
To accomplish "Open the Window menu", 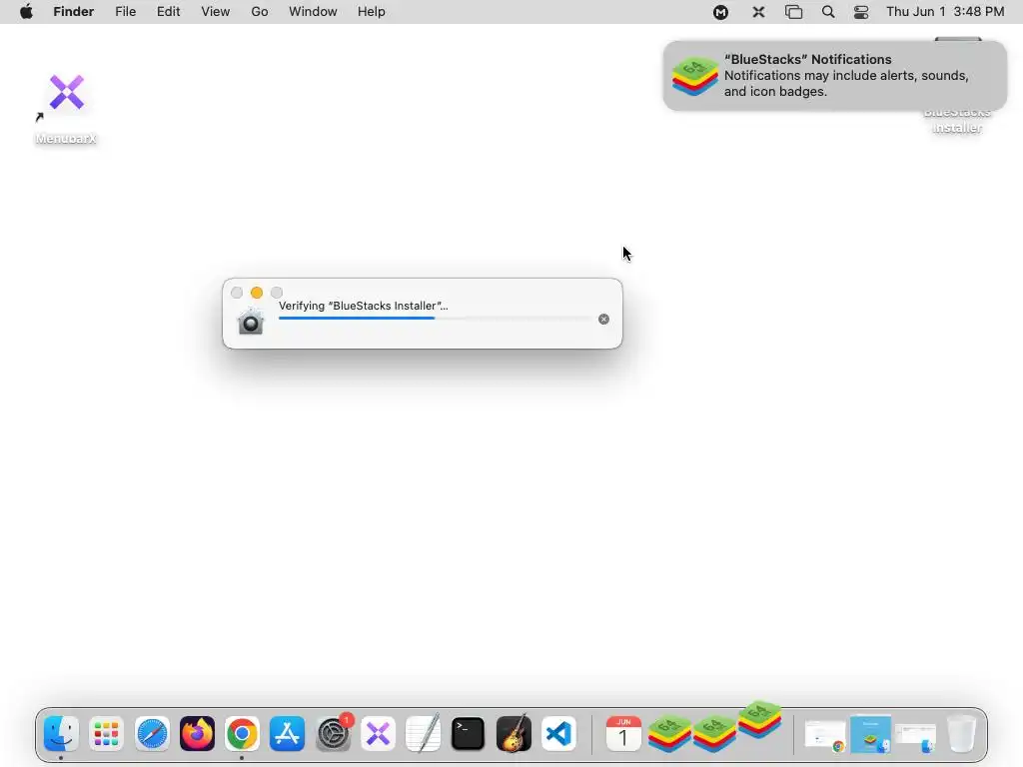I will [313, 12].
